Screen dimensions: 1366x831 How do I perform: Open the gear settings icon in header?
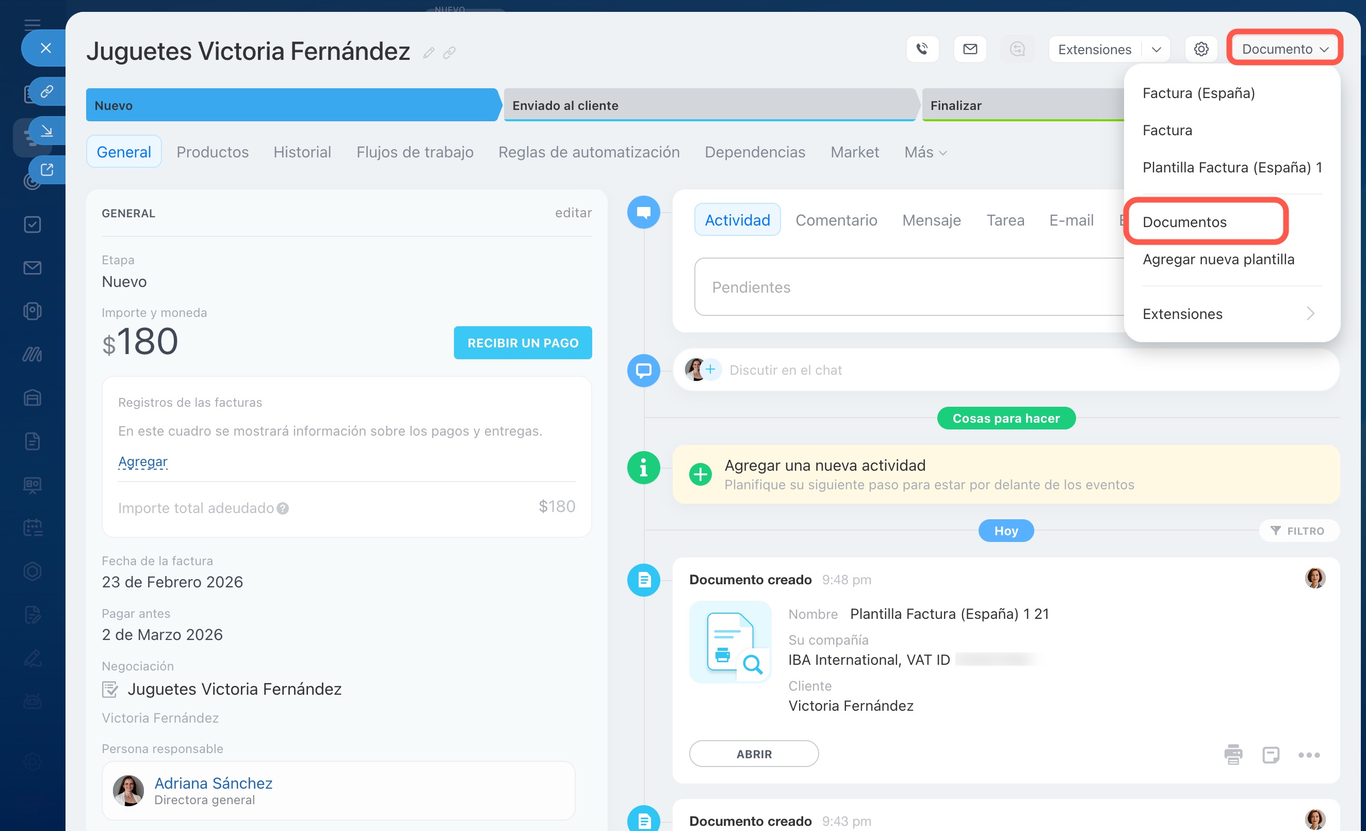click(1201, 50)
